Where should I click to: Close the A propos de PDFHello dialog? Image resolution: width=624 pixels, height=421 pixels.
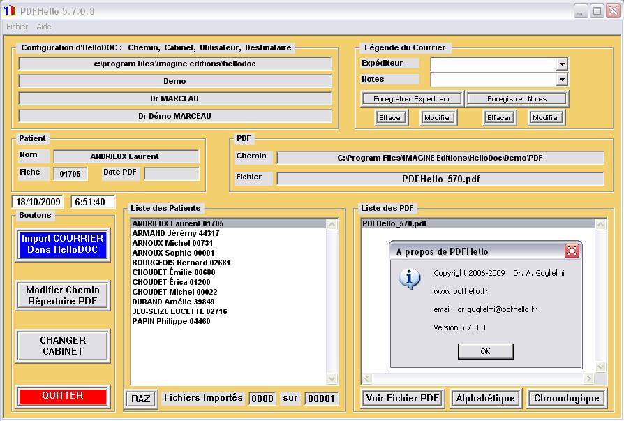(572, 251)
